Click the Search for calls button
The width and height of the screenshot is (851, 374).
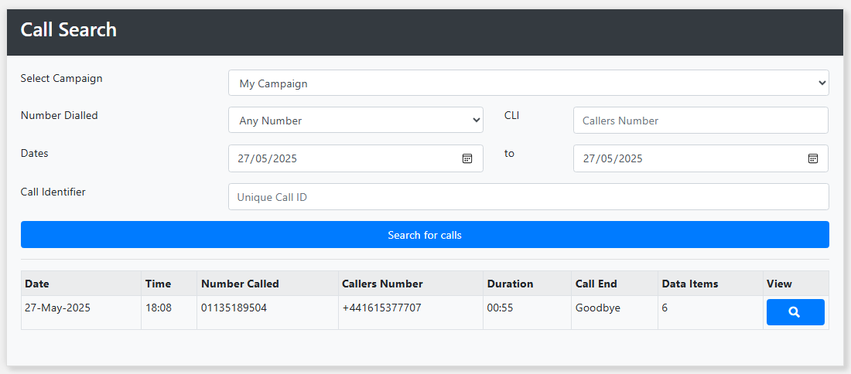pos(425,235)
